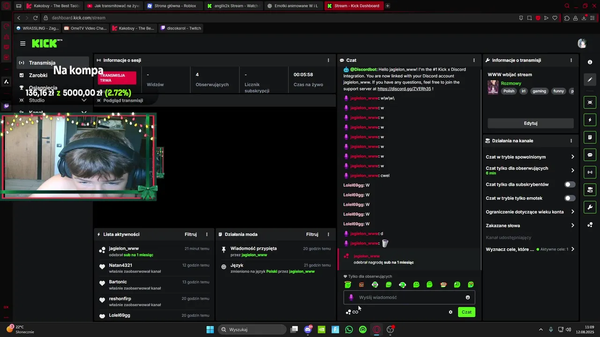Switch to anglik2k Stream tab
The image size is (600, 337).
pos(233,6)
